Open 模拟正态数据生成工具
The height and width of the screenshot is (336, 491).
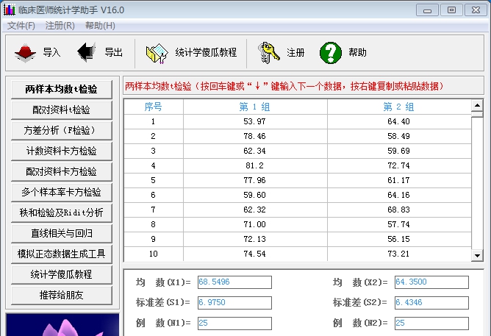pyautogui.click(x=62, y=254)
